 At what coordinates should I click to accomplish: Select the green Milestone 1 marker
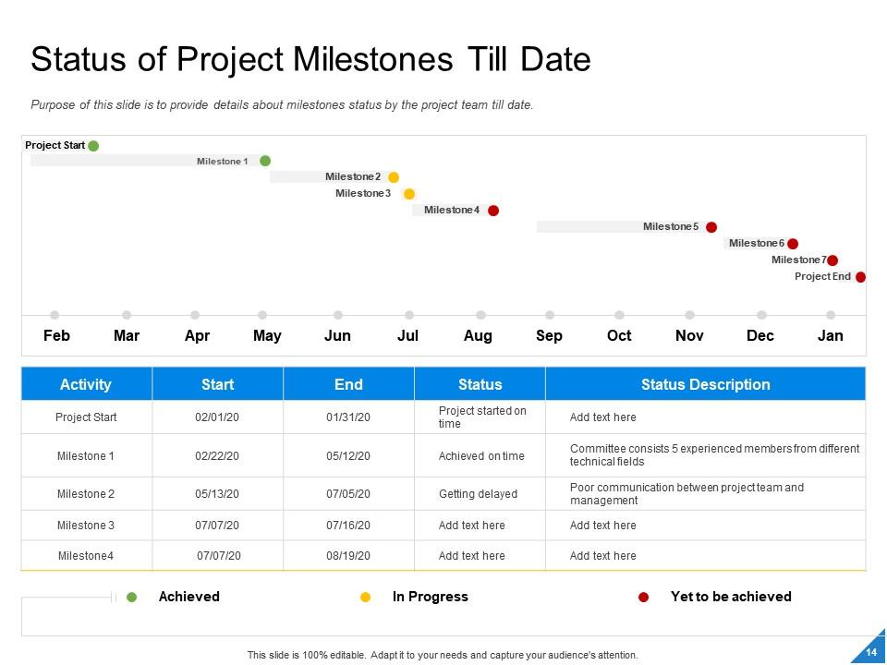[265, 161]
